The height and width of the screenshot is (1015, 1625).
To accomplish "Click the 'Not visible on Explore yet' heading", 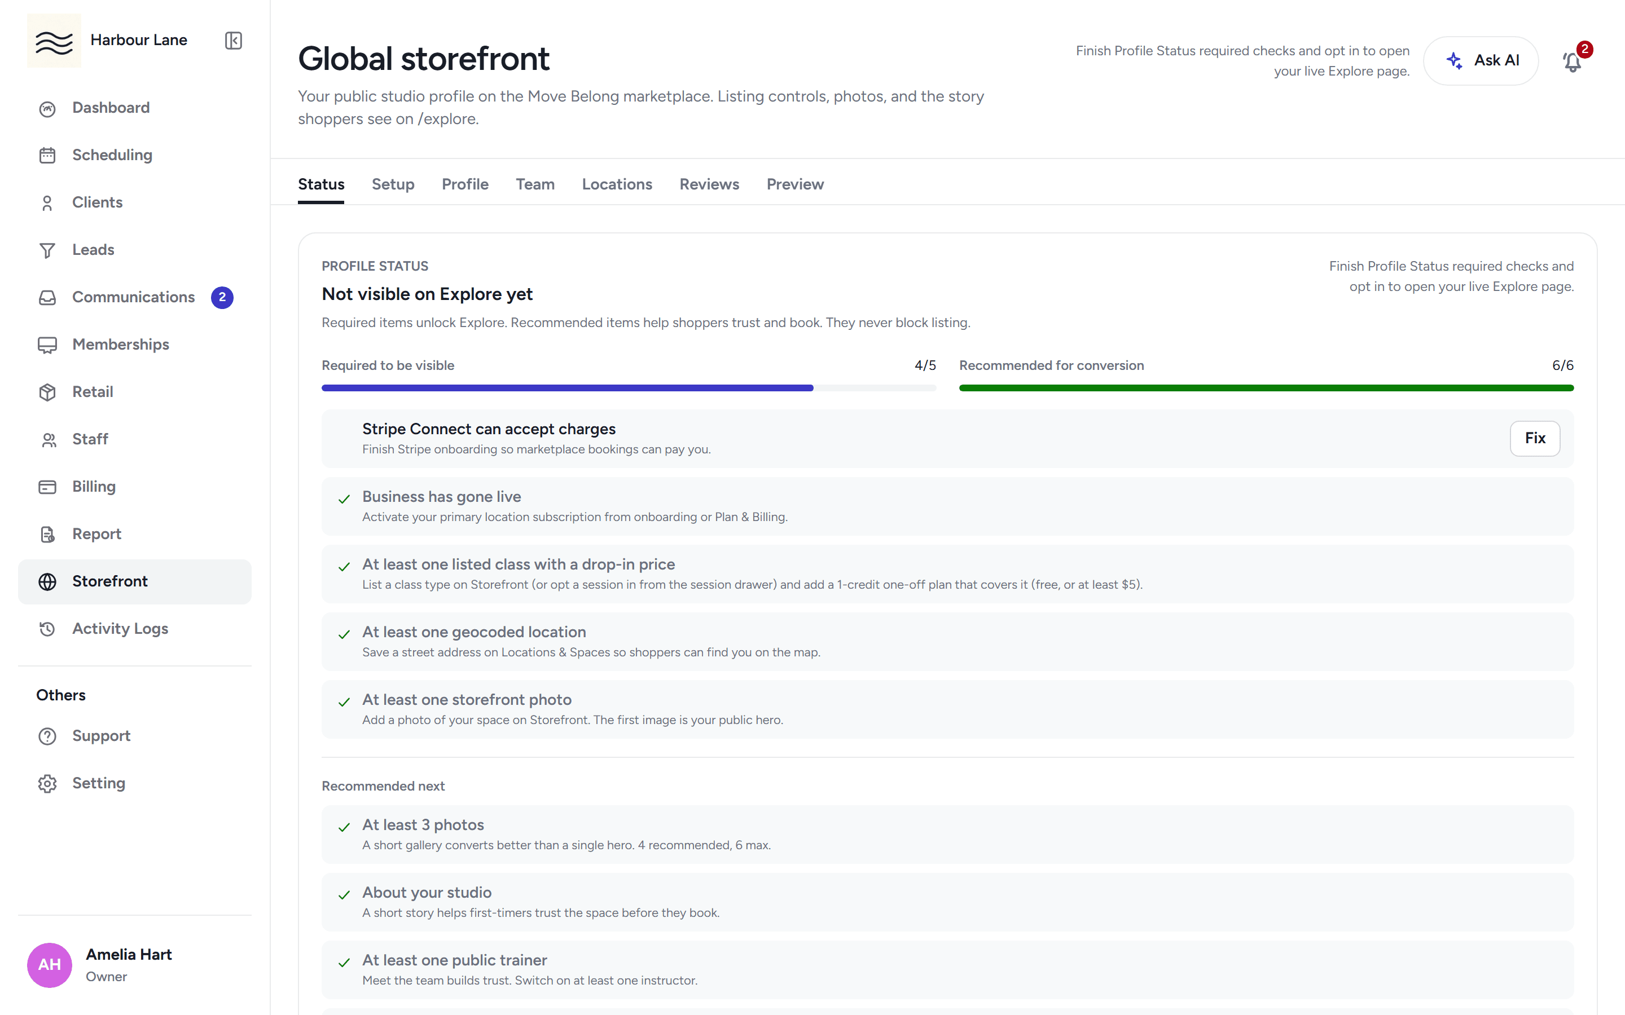I will pyautogui.click(x=427, y=294).
